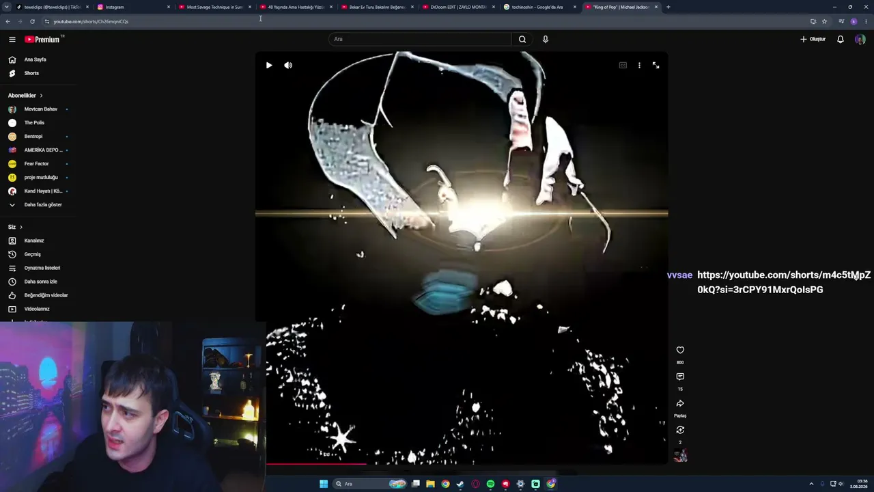
Task: Open AMERİKA DEPO channel
Action: pos(38,150)
